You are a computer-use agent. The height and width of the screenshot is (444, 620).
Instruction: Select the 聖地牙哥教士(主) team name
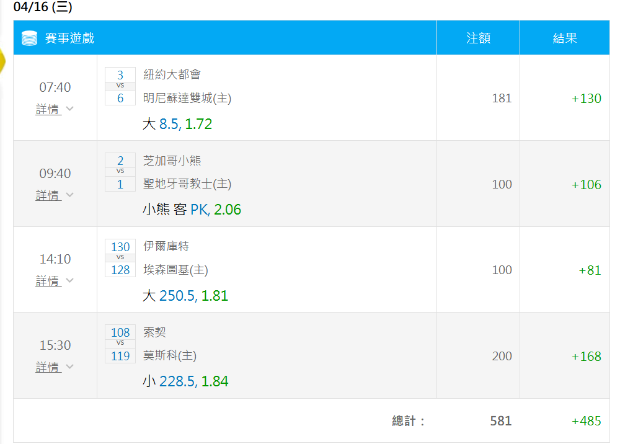pyautogui.click(x=187, y=184)
